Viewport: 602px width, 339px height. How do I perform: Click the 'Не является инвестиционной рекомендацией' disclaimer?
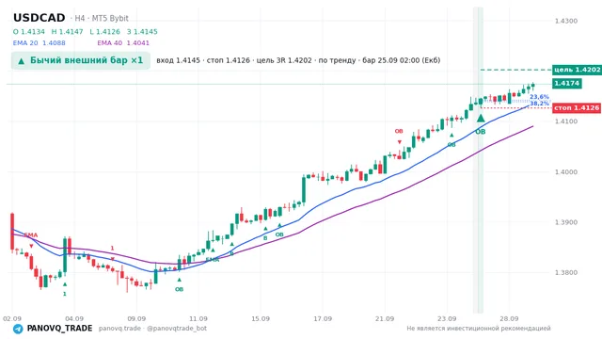pos(479,329)
